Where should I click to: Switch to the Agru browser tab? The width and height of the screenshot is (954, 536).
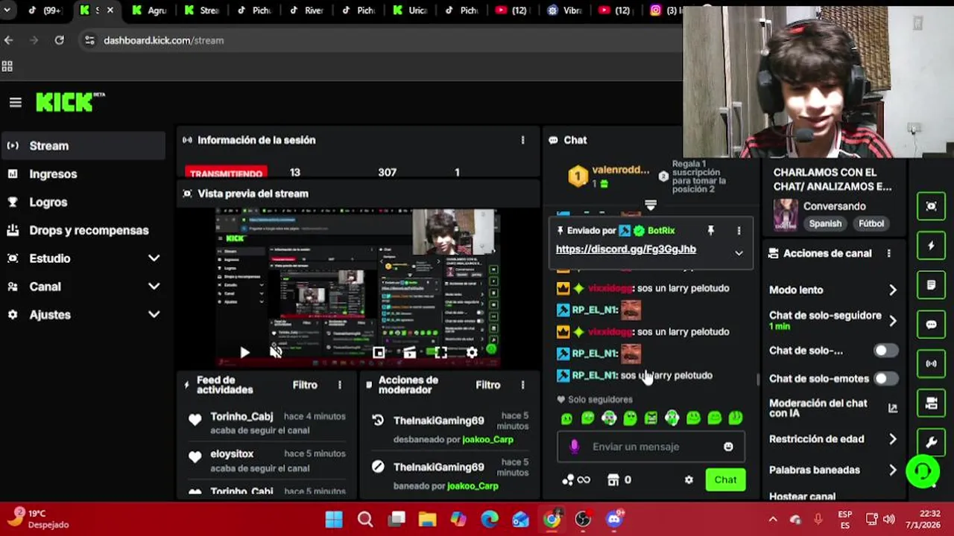[150, 10]
